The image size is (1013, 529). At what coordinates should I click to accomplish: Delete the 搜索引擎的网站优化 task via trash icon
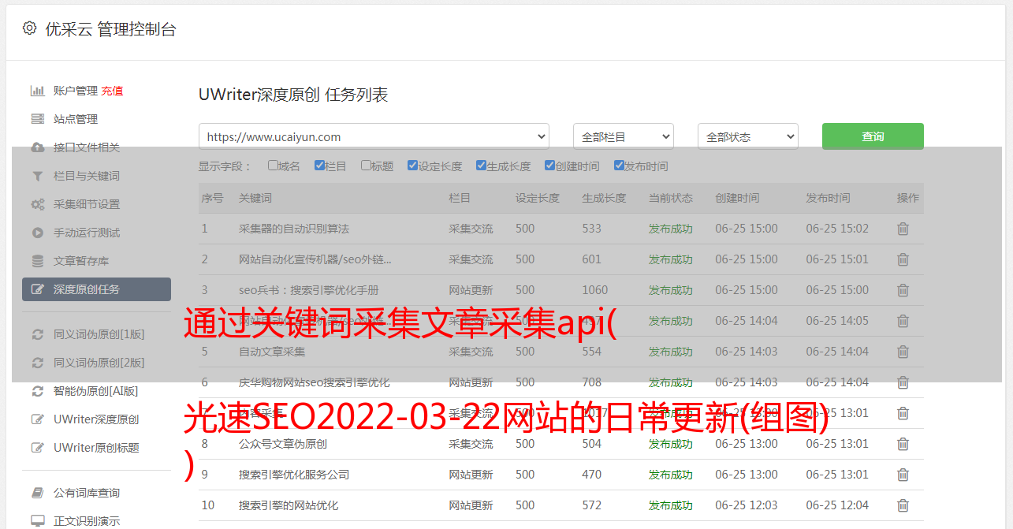tap(903, 505)
